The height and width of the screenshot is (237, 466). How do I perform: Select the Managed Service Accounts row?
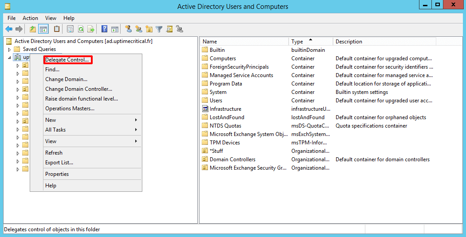318,75
